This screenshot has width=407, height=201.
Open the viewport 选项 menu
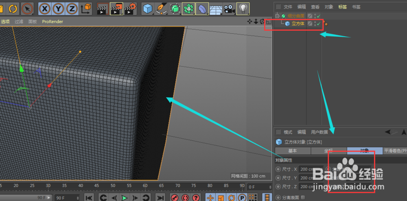[5, 22]
